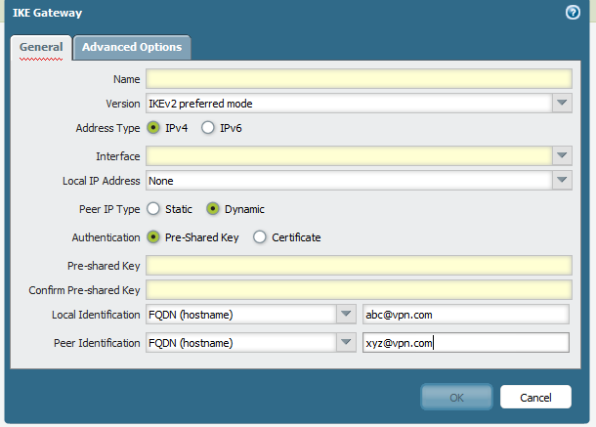Select Pre-Shared Key authentication
Image resolution: width=596 pixels, height=427 pixels.
pyautogui.click(x=153, y=237)
